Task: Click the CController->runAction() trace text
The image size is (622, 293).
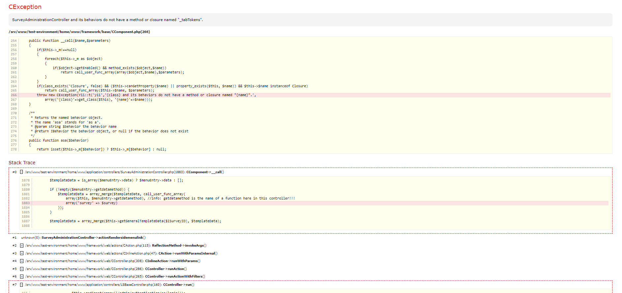Action: click(x=166, y=269)
